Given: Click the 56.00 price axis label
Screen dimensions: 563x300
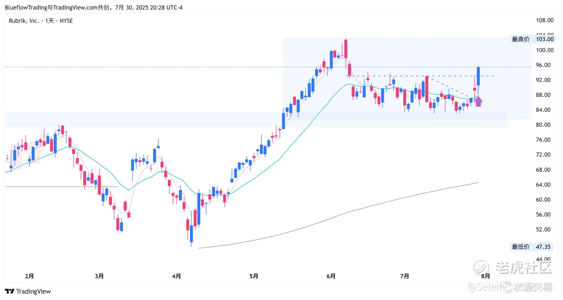Looking at the screenshot, I should [x=543, y=214].
